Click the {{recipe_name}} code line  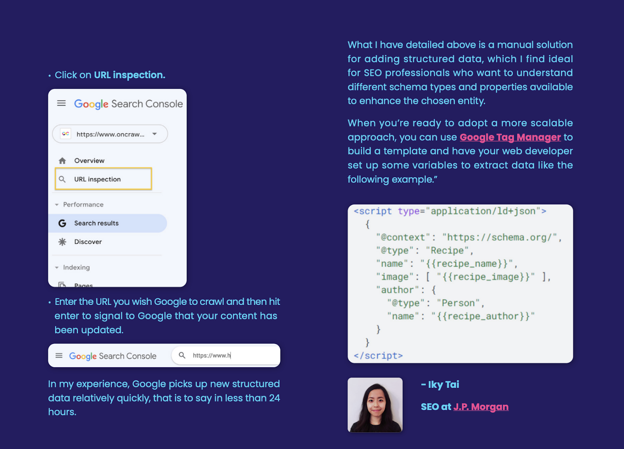(447, 264)
